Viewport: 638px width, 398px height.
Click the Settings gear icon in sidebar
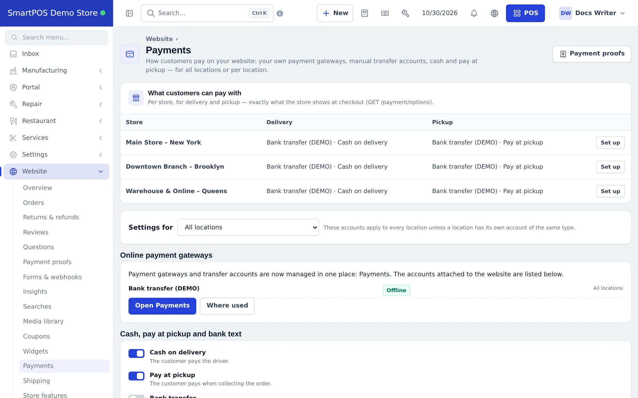(13, 155)
